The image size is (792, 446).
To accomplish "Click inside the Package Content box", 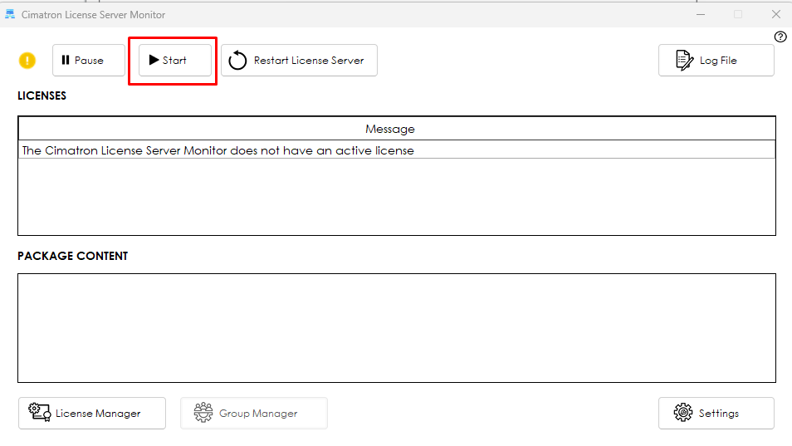I will (x=397, y=328).
